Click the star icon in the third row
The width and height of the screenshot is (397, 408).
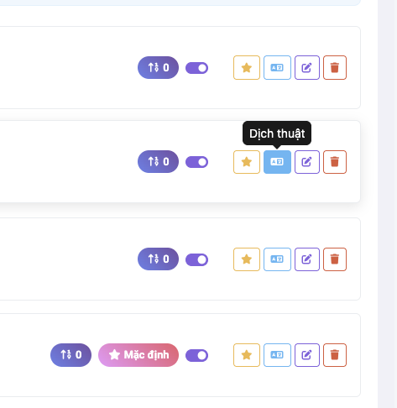[x=247, y=259]
